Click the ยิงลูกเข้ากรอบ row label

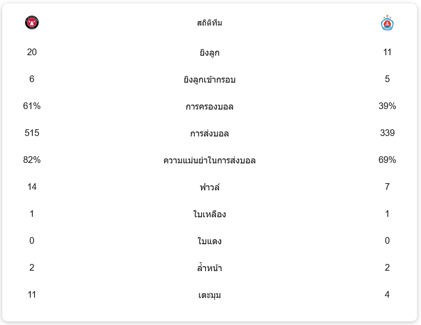click(x=210, y=79)
